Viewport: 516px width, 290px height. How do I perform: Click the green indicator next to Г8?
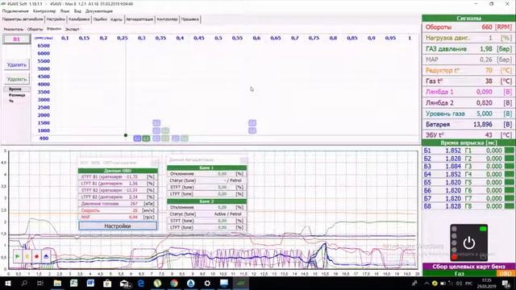pyautogui.click(x=509, y=206)
